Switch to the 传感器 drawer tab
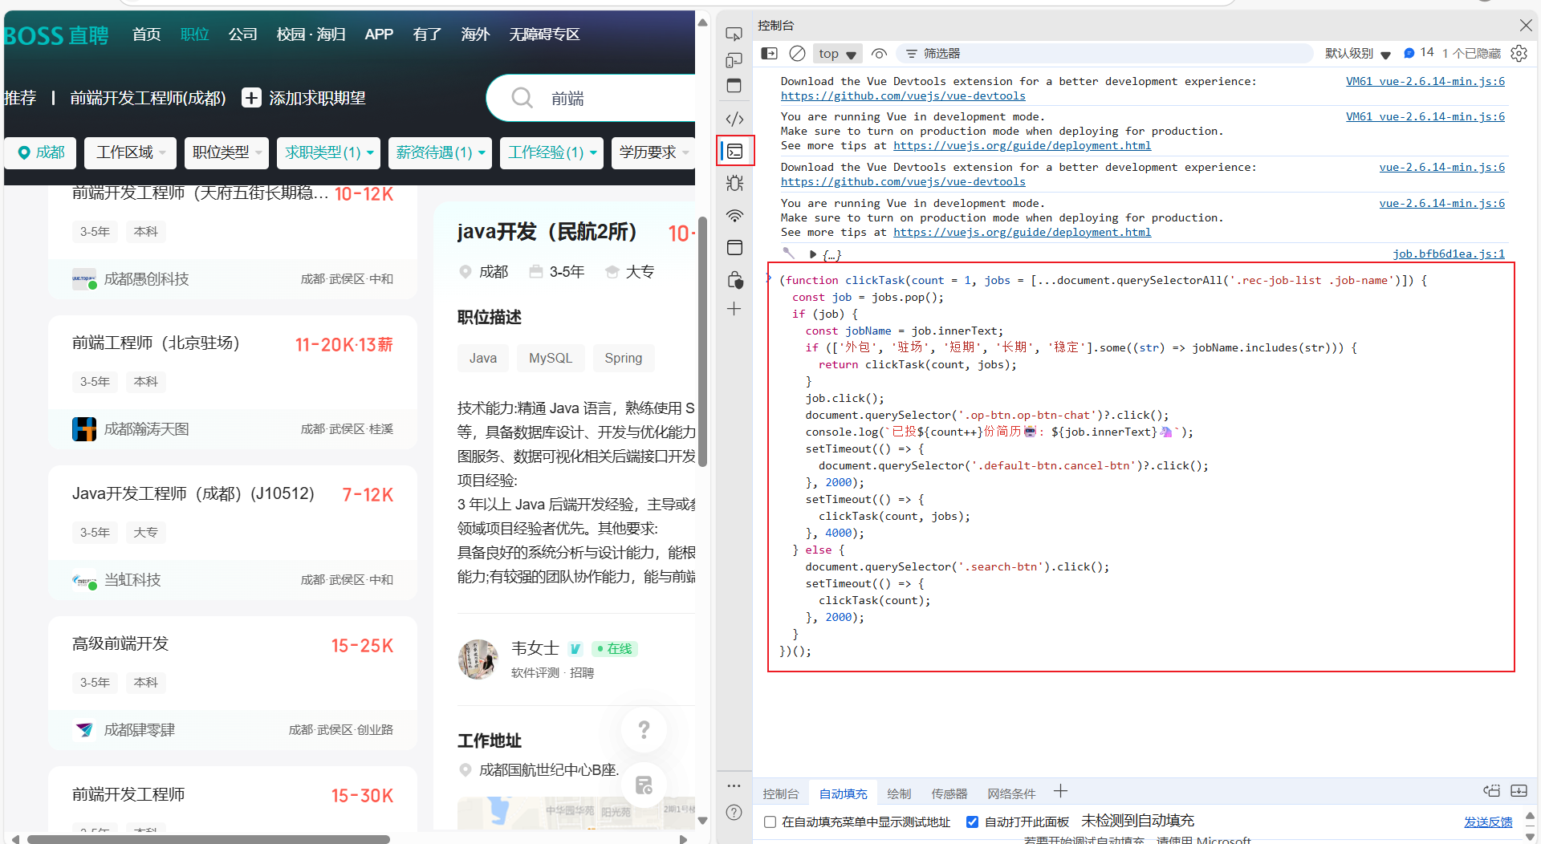1541x844 pixels. (949, 793)
